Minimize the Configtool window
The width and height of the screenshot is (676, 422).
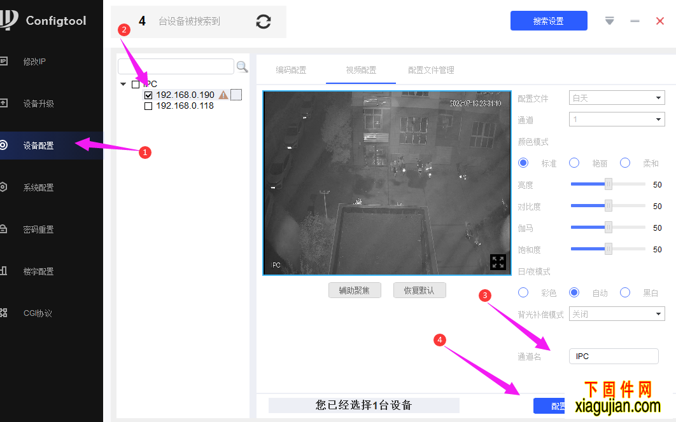point(635,21)
